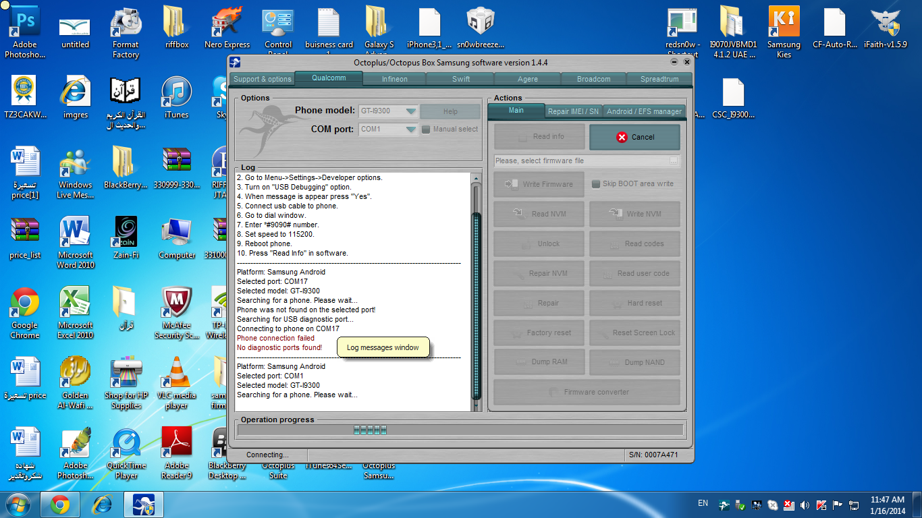Click Dump NAND button
Image resolution: width=922 pixels, height=518 pixels.
click(x=634, y=362)
